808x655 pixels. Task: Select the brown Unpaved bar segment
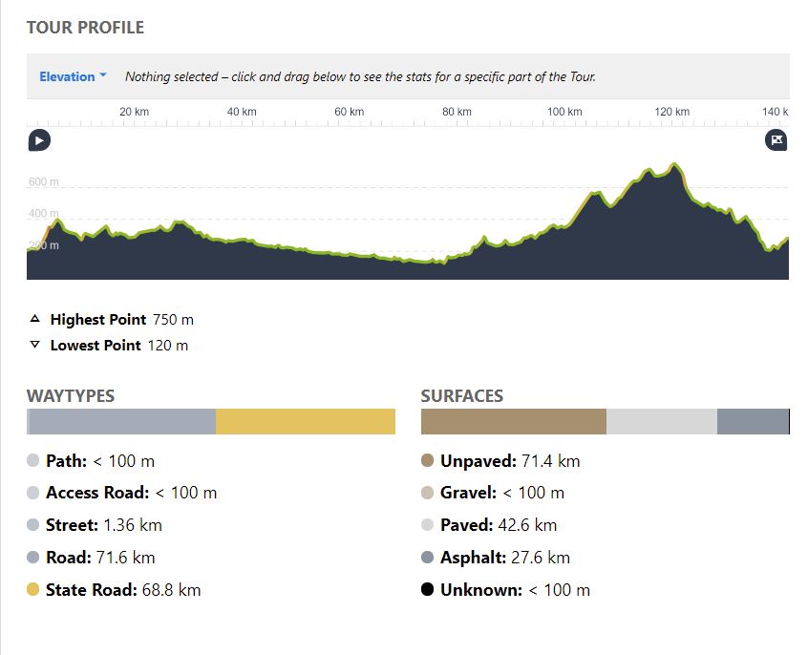click(x=513, y=422)
